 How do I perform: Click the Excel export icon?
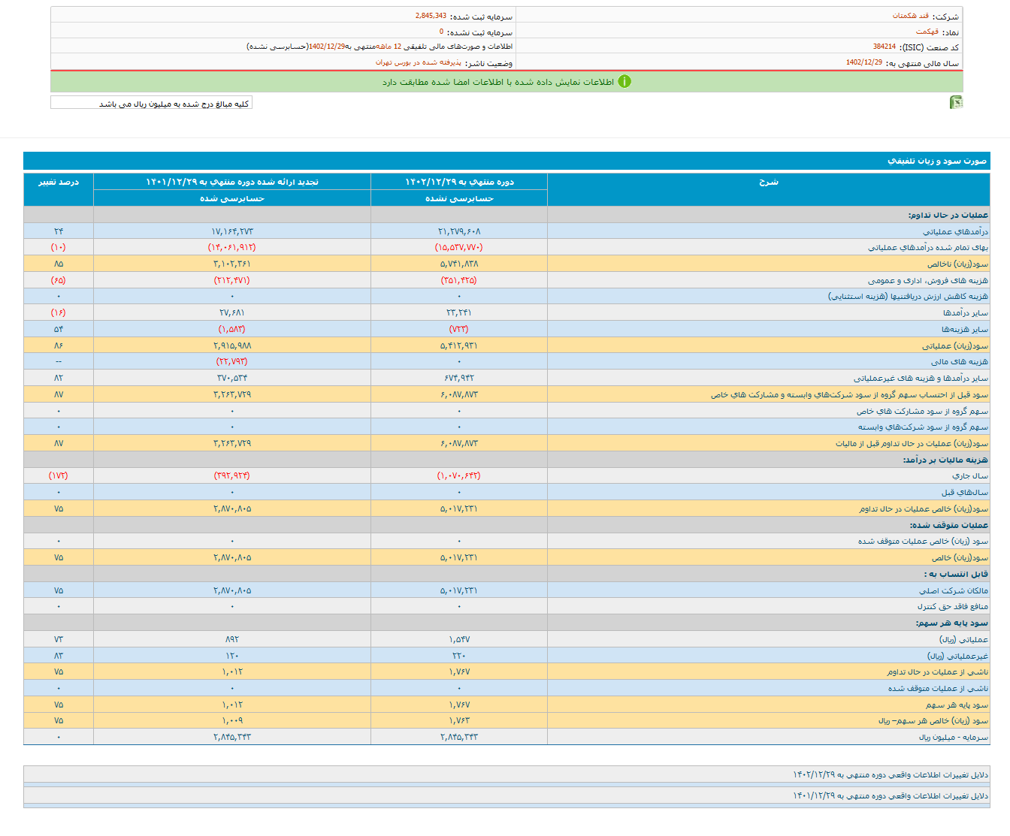[x=956, y=102]
